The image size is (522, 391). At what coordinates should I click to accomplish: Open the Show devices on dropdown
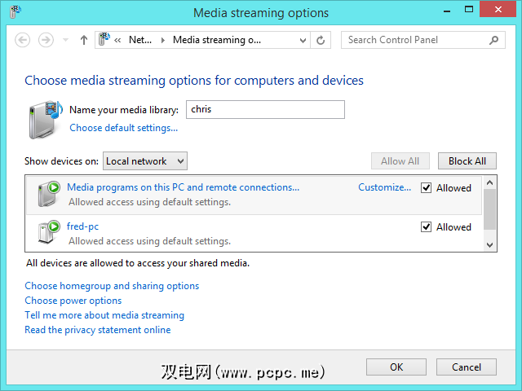146,161
